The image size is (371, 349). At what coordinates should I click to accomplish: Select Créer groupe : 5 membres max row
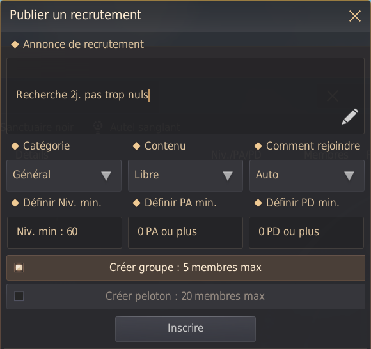click(x=185, y=268)
